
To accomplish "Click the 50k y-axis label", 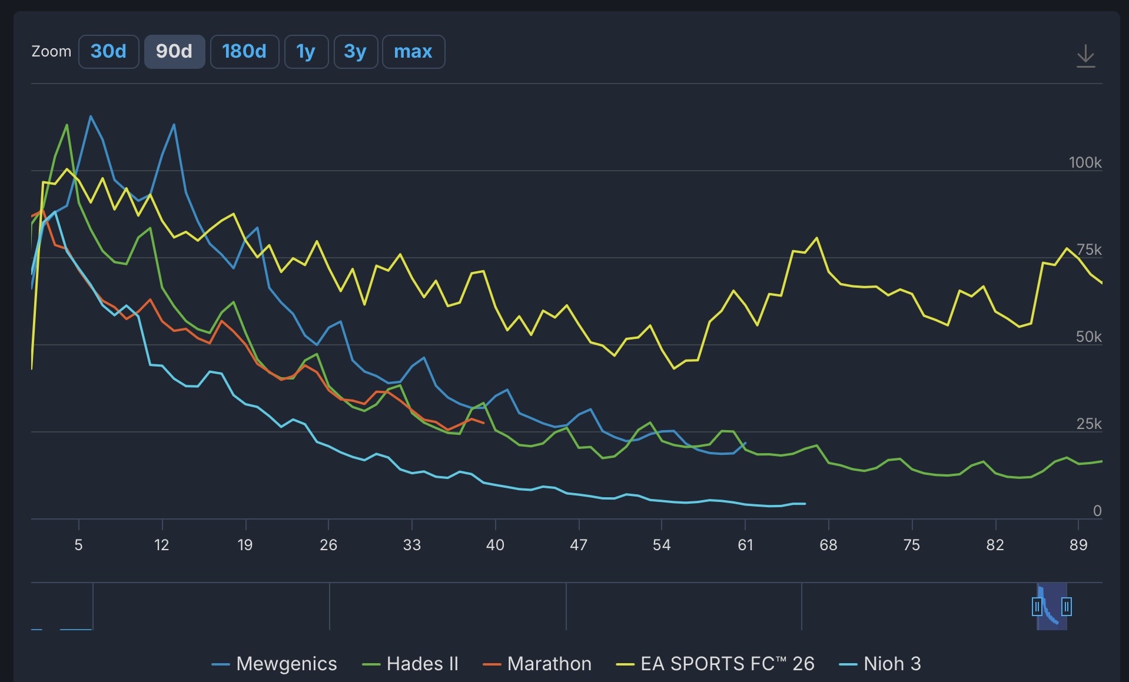I will click(1088, 337).
